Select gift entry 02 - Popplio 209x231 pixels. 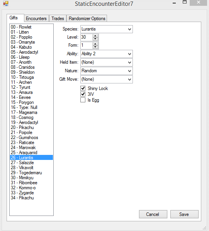pyautogui.click(x=31, y=37)
